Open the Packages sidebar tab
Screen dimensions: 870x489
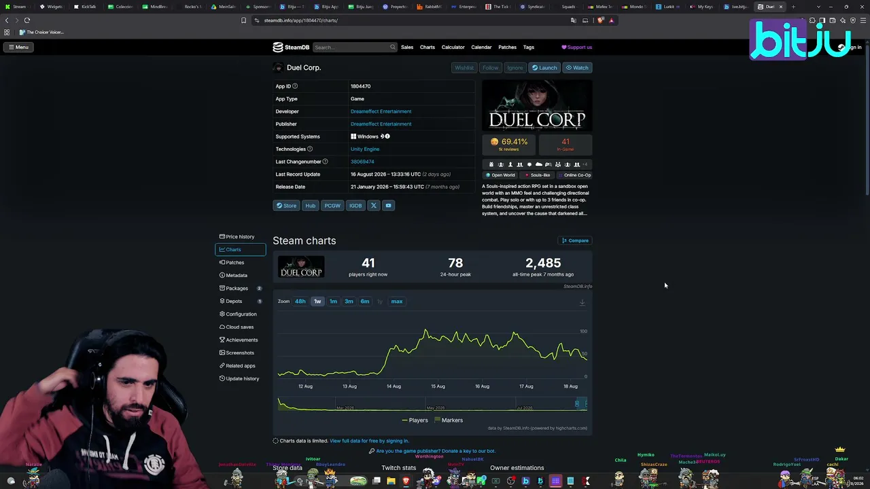[x=240, y=288]
